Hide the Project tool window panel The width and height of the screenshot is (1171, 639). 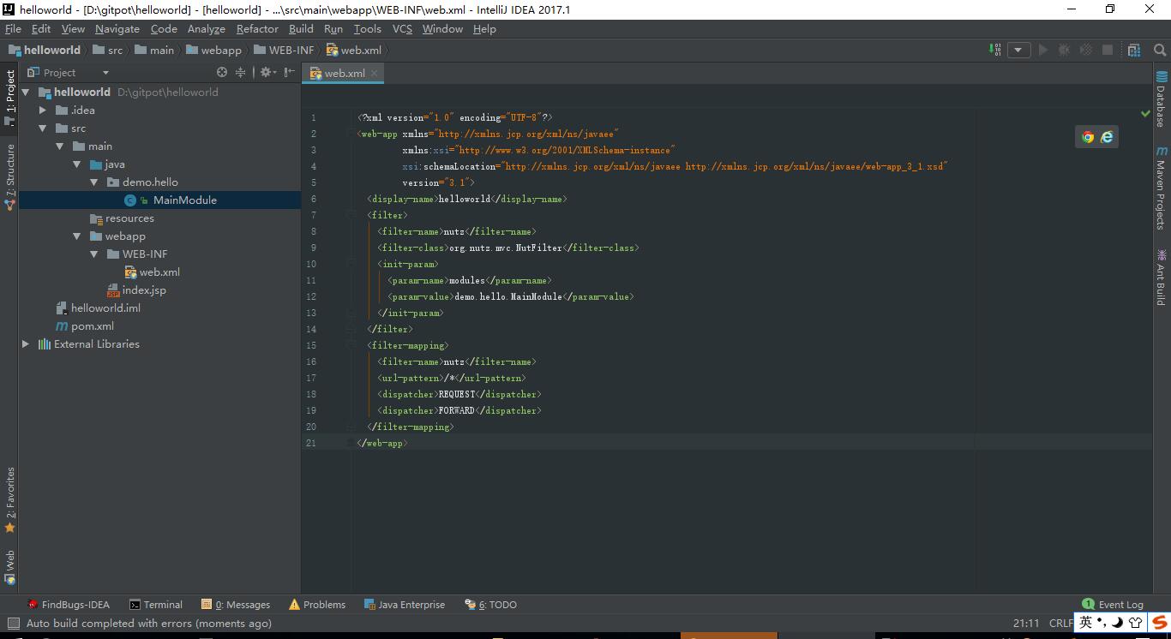(x=288, y=73)
